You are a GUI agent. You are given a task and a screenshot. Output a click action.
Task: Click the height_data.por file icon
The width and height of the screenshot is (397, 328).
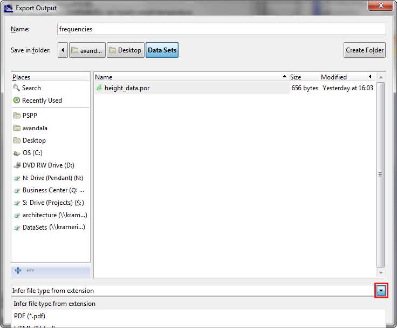coord(99,88)
